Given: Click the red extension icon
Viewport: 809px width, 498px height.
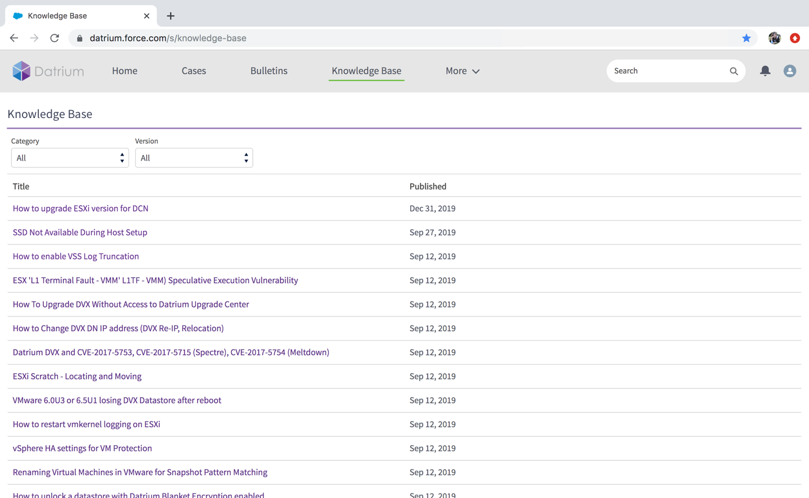Looking at the screenshot, I should point(795,38).
